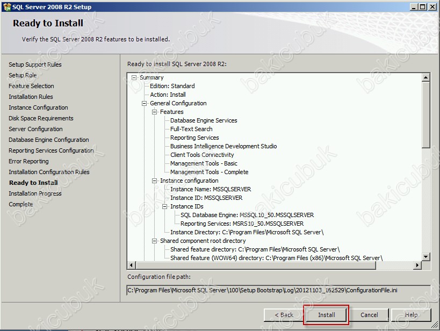Minimize the SQL Server Setup window
This screenshot has width=440, height=331.
(x=413, y=7)
